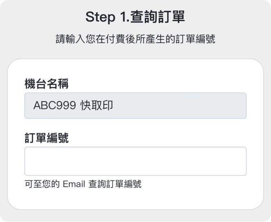Viewport: 271px width, 222px height.
Task: Click 查詢訂單編號 at the hint's end
Action: coord(115,184)
